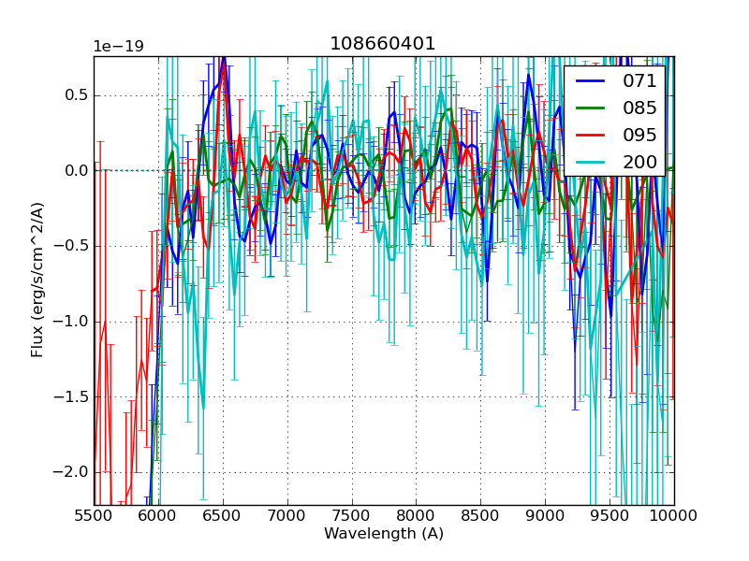Select the 095 legend entry label
The height and width of the screenshot is (561, 749).
point(639,135)
